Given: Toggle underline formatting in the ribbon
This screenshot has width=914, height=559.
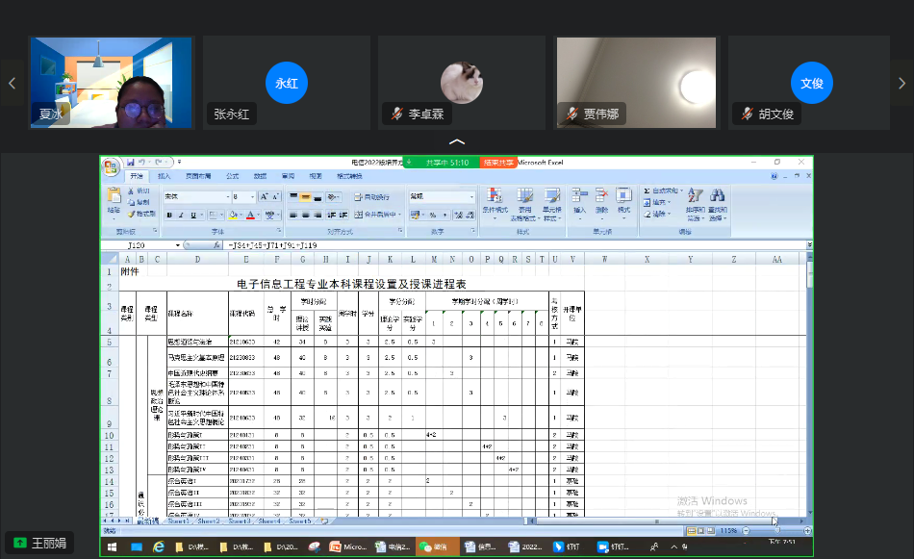Looking at the screenshot, I should (x=191, y=215).
